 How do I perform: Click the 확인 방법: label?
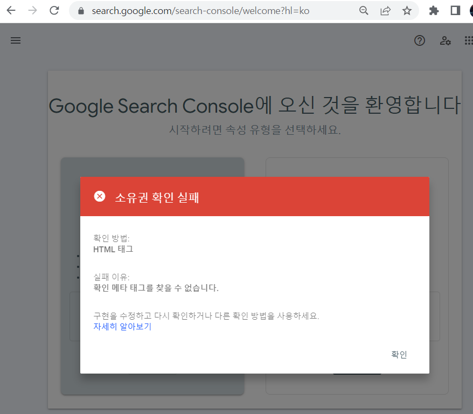coord(112,238)
